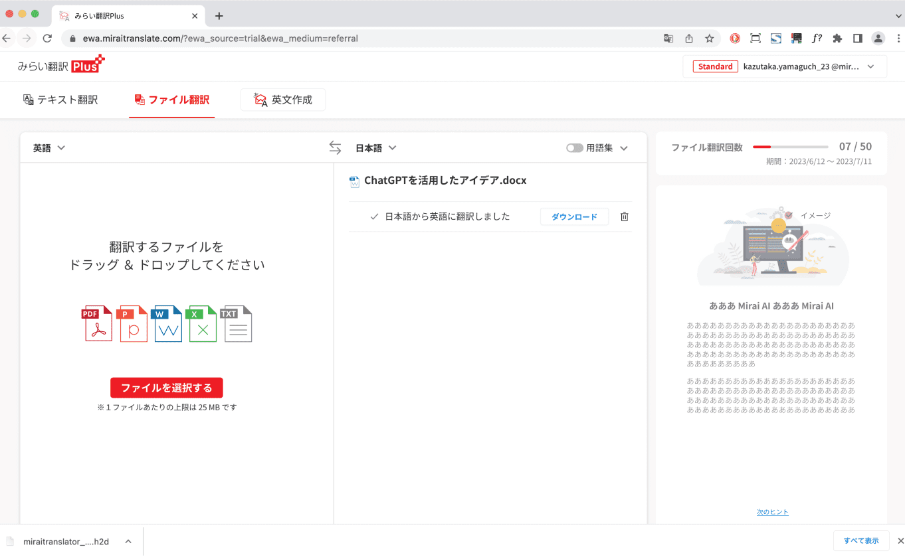Enable the 用語集 toggle switch
905x559 pixels.
[574, 147]
